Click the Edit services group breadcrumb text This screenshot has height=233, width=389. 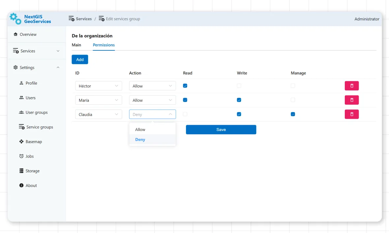click(x=123, y=19)
